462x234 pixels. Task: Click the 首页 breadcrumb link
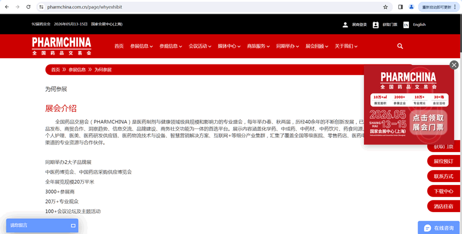pos(55,69)
